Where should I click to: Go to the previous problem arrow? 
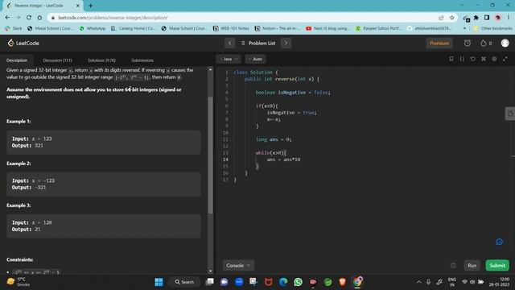[229, 43]
